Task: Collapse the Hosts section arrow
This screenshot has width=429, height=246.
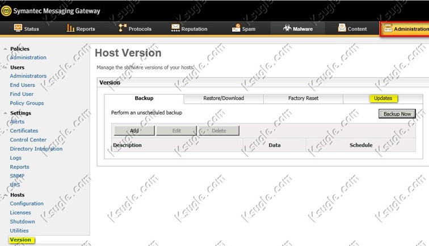Action: [x=5, y=195]
